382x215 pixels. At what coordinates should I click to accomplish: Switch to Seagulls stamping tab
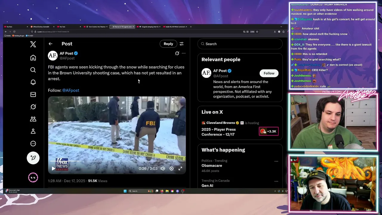[149, 27]
